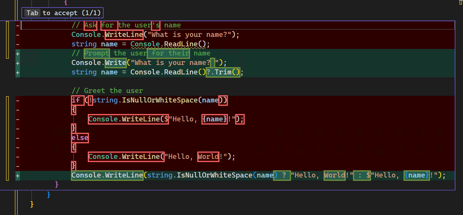Screen dimensions: 463x215
Task: Click the highlighted question mark operator box
Action: tap(282, 175)
